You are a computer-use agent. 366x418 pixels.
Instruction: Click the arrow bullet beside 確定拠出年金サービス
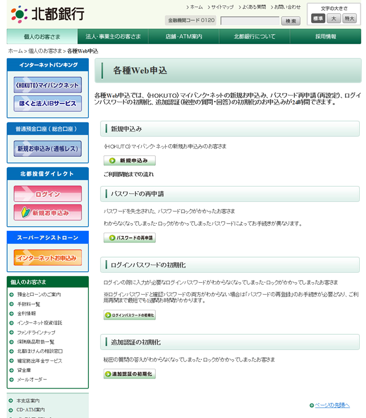(x=12, y=361)
